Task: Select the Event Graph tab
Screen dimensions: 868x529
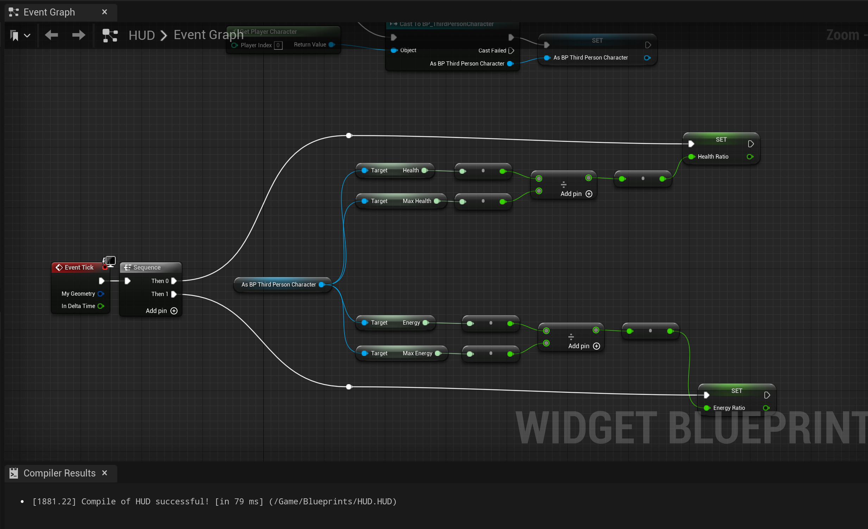Action: (49, 12)
